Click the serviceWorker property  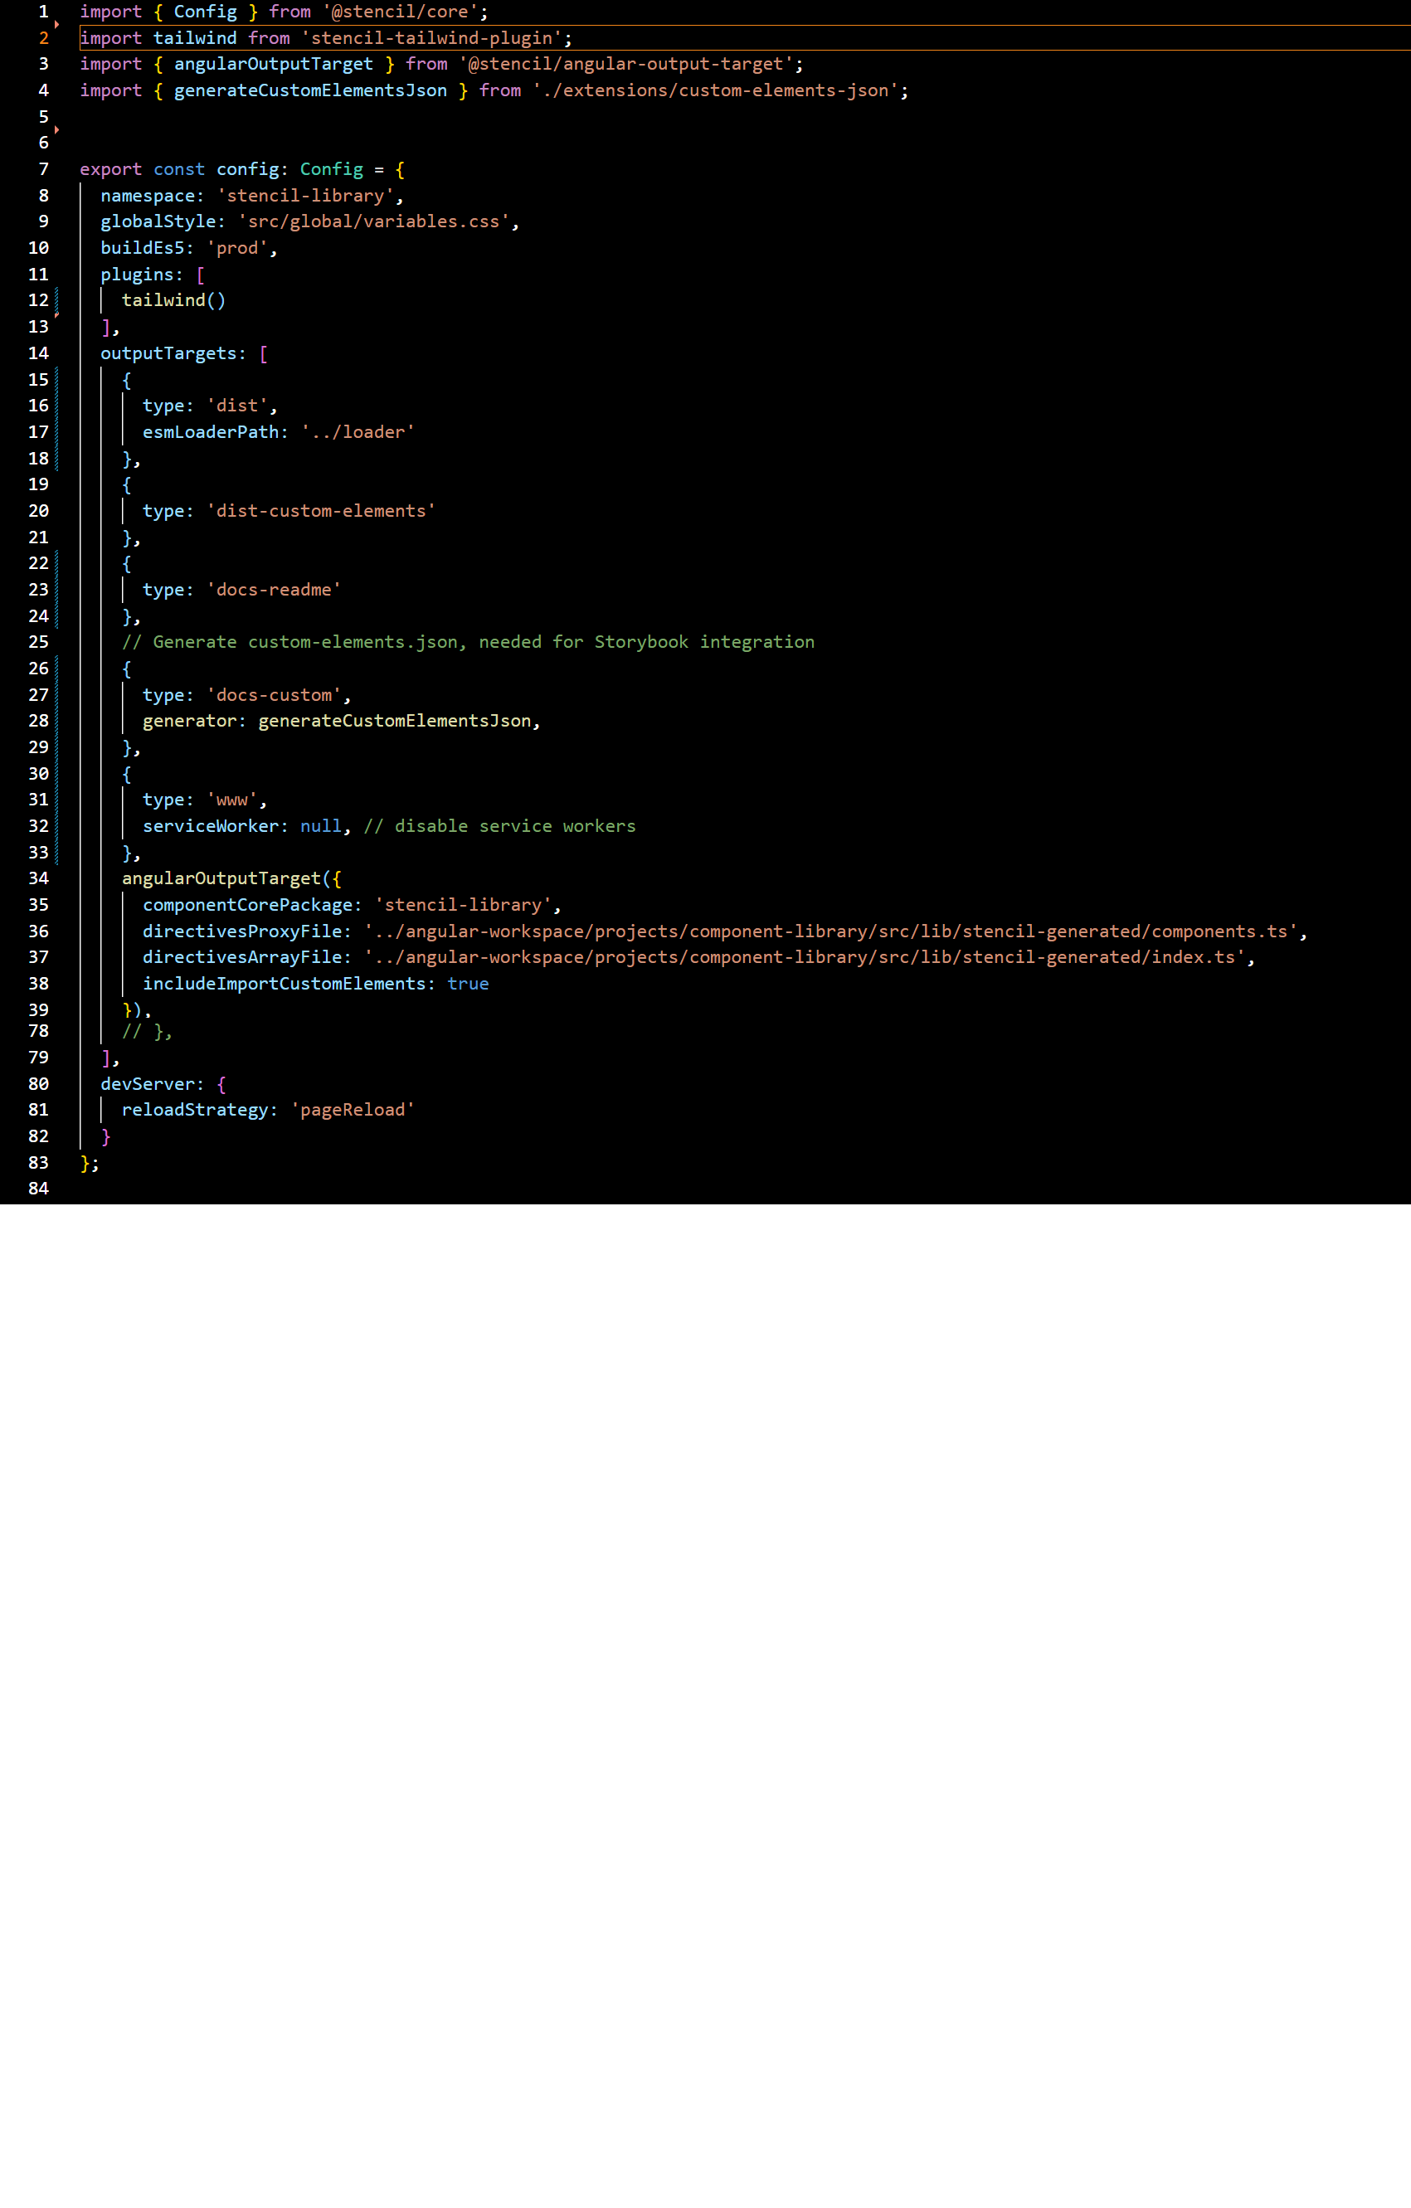coord(211,827)
